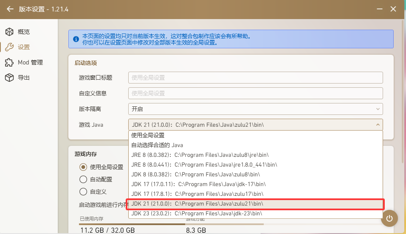This screenshot has height=234, width=406.
Task: Click the info icon in the blue banner
Action: [x=76, y=39]
